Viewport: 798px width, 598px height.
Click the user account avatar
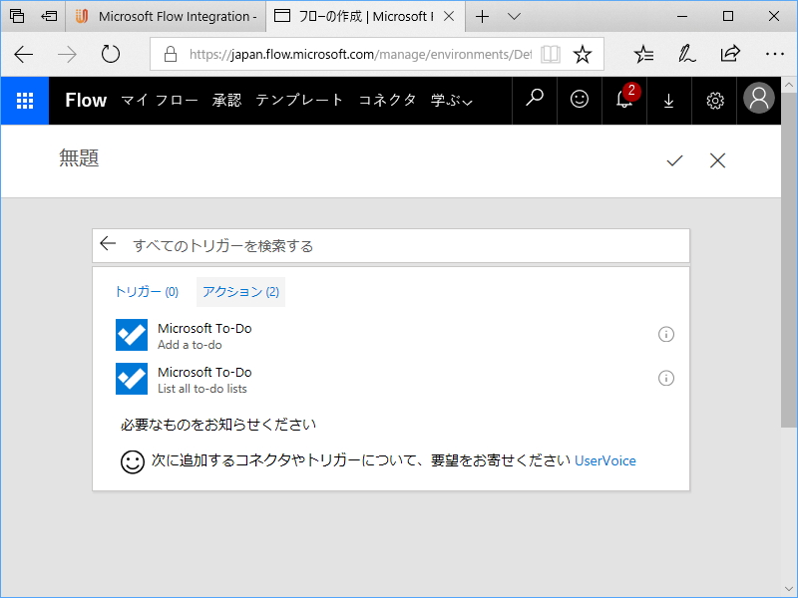(758, 100)
